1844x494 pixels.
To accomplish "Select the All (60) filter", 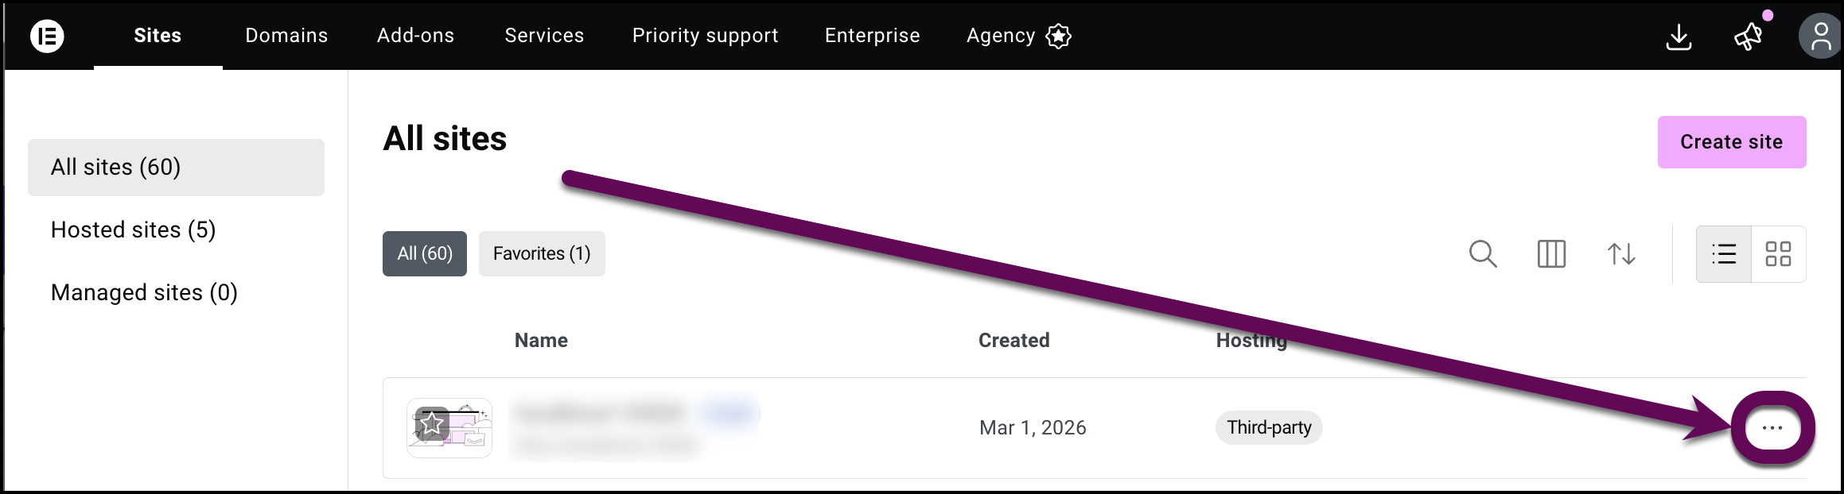I will coord(424,253).
